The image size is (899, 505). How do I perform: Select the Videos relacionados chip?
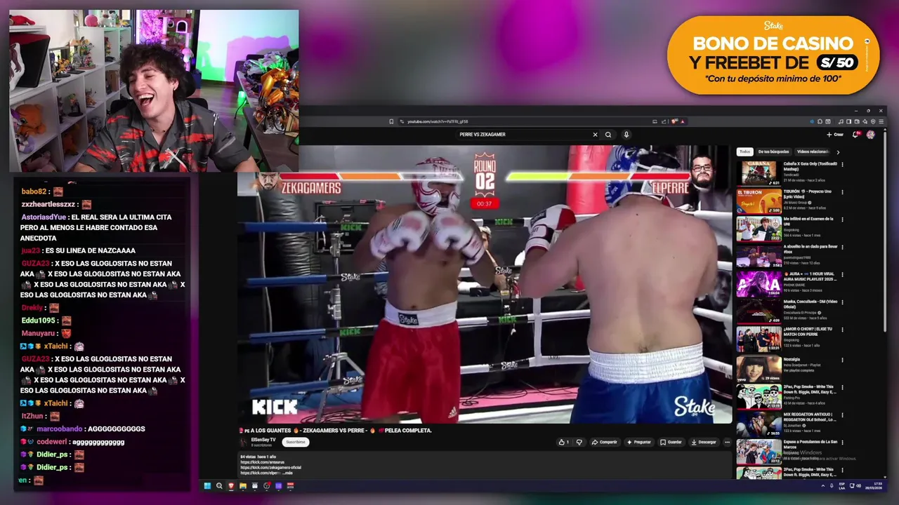[813, 151]
